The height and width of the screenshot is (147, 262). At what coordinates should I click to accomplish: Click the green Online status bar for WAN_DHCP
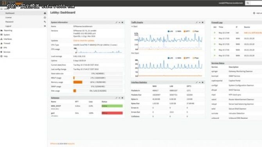112,106
